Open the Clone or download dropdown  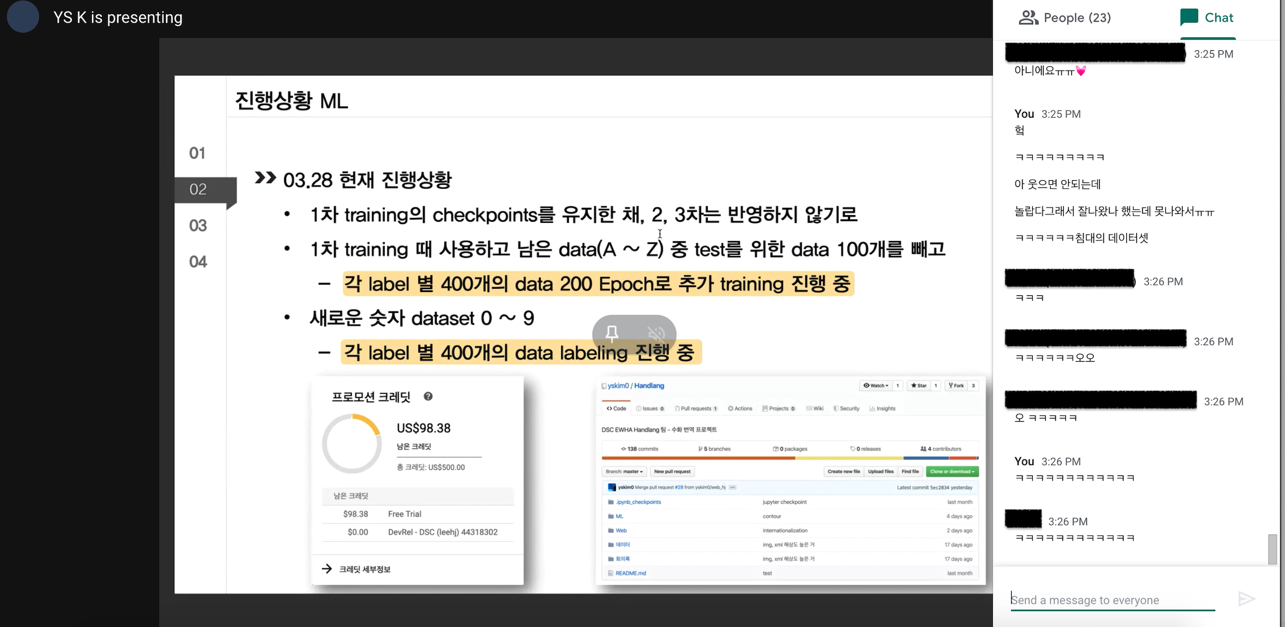pos(952,472)
